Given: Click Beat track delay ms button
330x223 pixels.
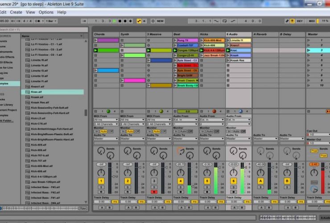Looking at the screenshot, I should pyautogui.click(x=194, y=202).
